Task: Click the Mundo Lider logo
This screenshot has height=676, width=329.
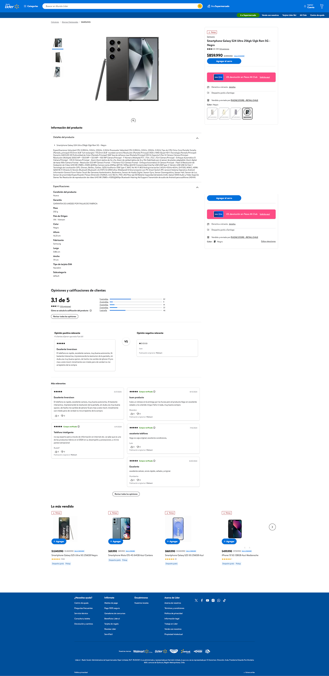Action: [12, 6]
